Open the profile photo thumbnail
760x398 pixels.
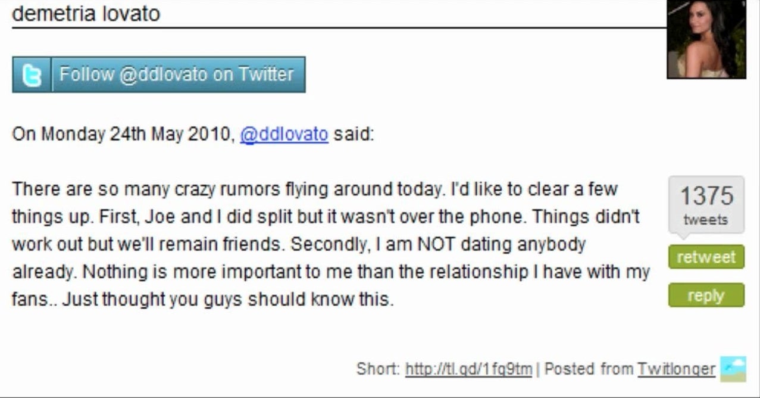pos(706,39)
